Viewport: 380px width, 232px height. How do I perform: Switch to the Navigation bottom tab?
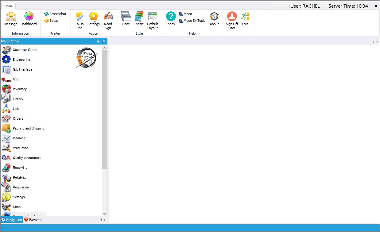12,220
